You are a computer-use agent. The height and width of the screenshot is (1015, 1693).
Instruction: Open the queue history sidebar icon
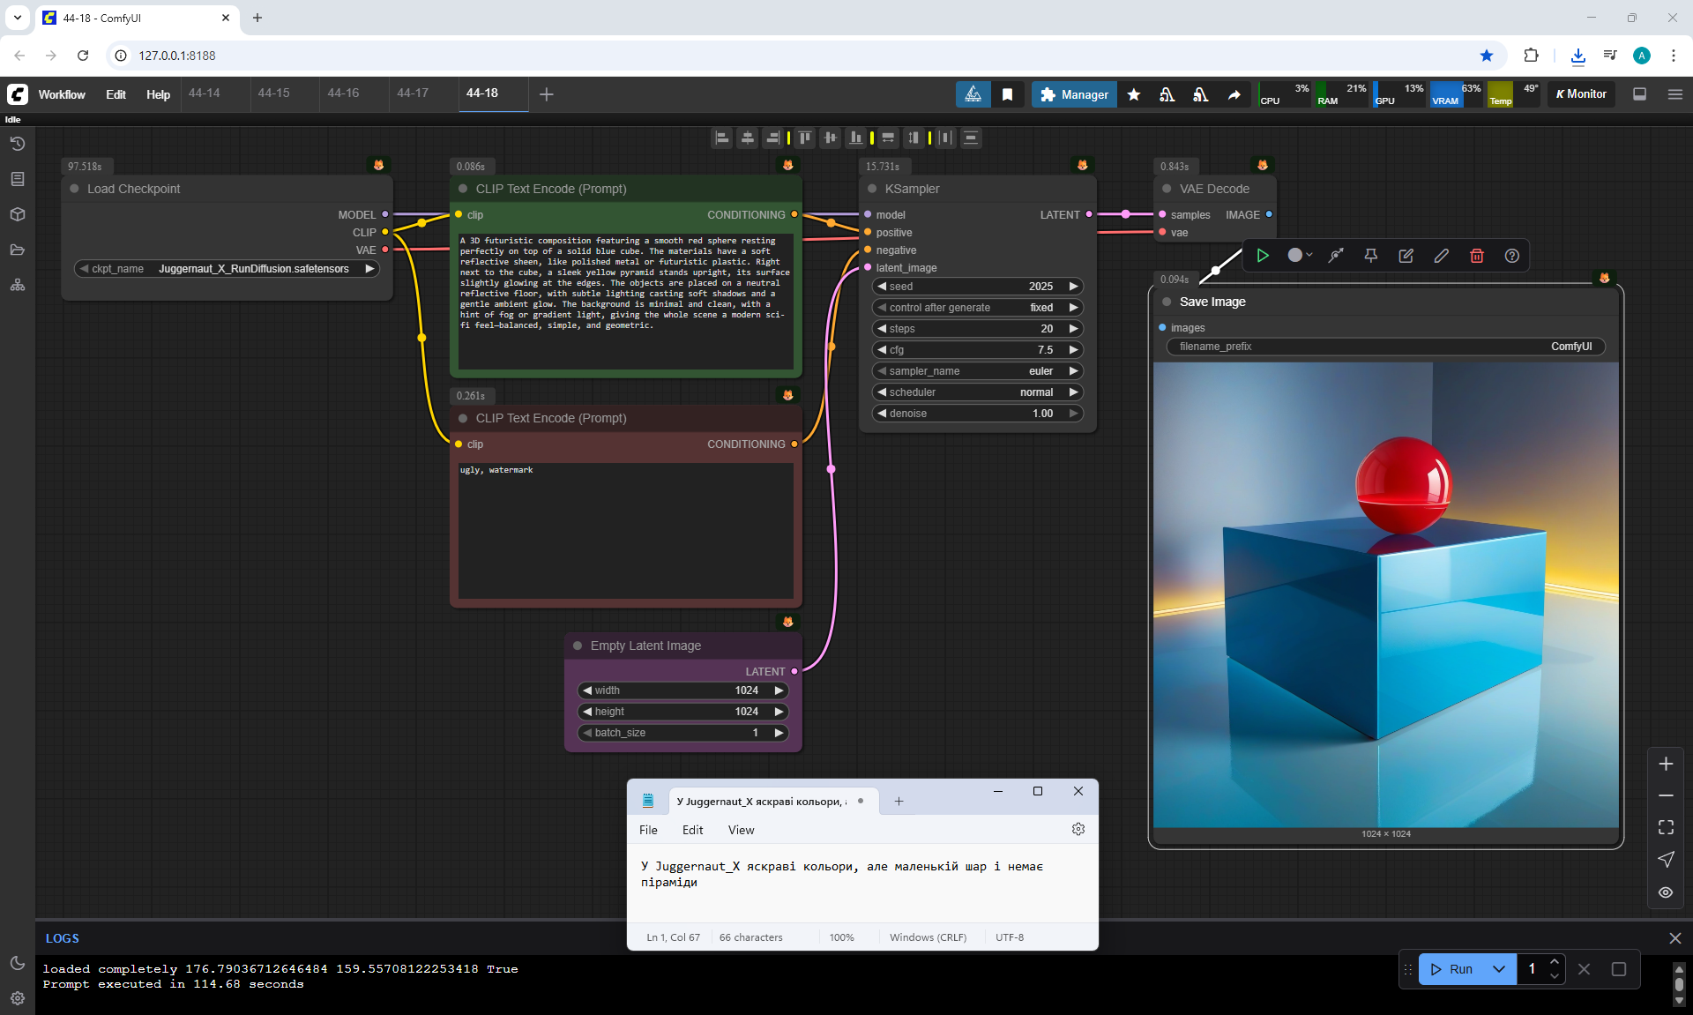pyautogui.click(x=18, y=144)
